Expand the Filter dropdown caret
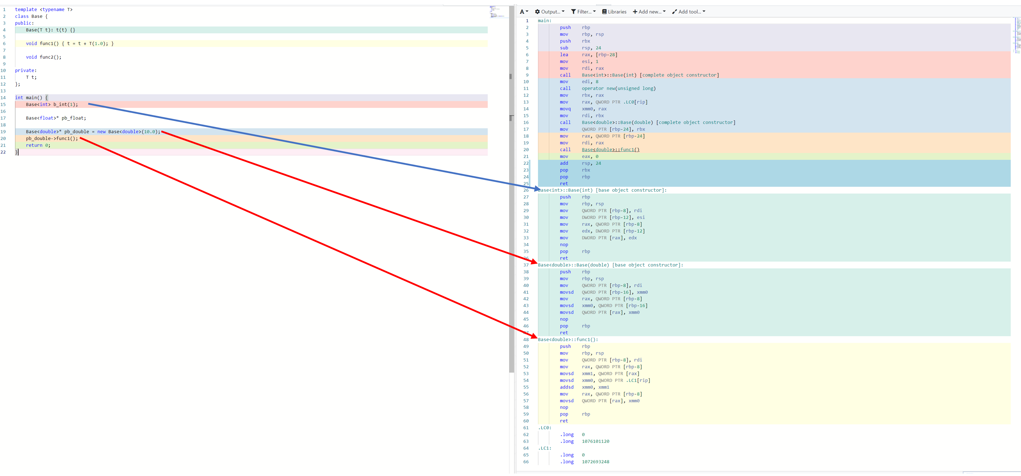The width and height of the screenshot is (1021, 476). [594, 12]
